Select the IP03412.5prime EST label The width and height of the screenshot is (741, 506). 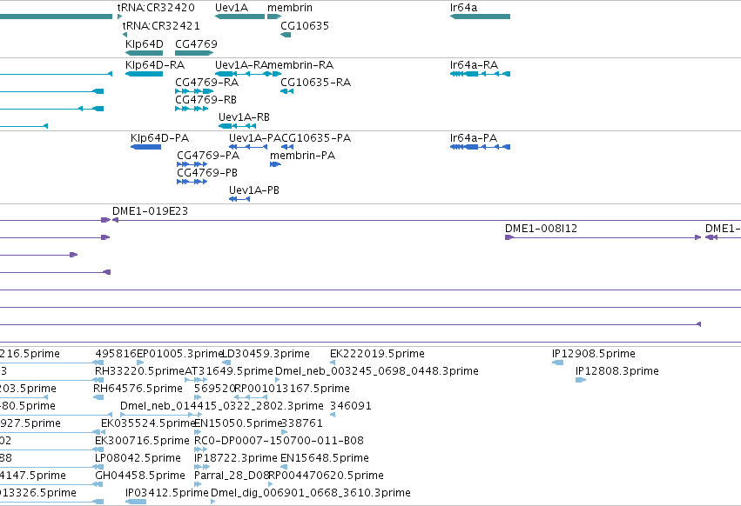click(167, 493)
